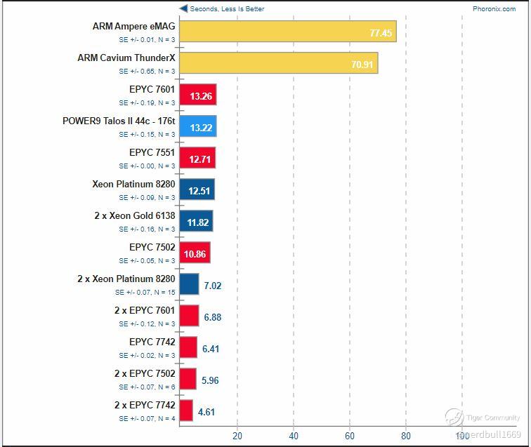531x447 pixels.
Task: Click the SE +/- 0.07, N = 15 text
Action: pyautogui.click(x=145, y=292)
